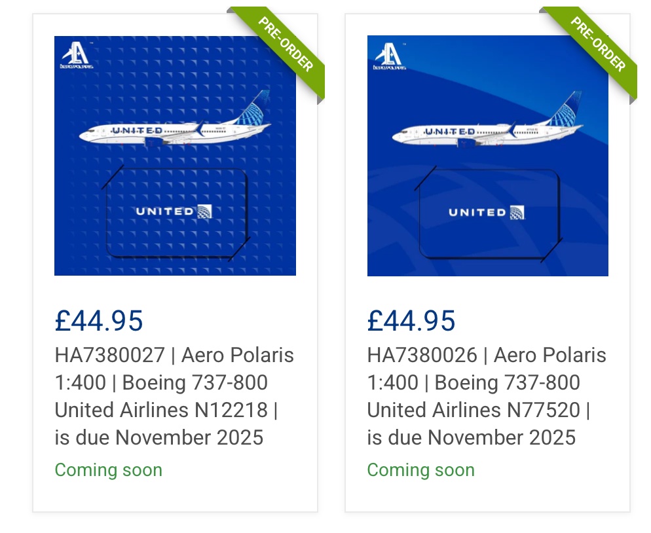Click Aero Polaris logo on N77520 image
This screenshot has width=651, height=533.
pyautogui.click(x=388, y=55)
